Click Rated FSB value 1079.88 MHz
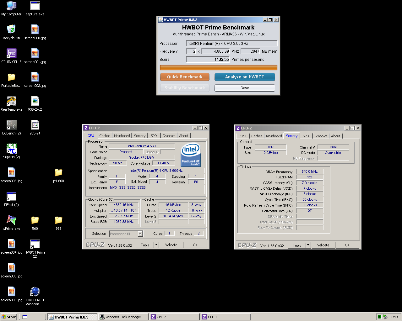402x321 pixels. [124, 222]
